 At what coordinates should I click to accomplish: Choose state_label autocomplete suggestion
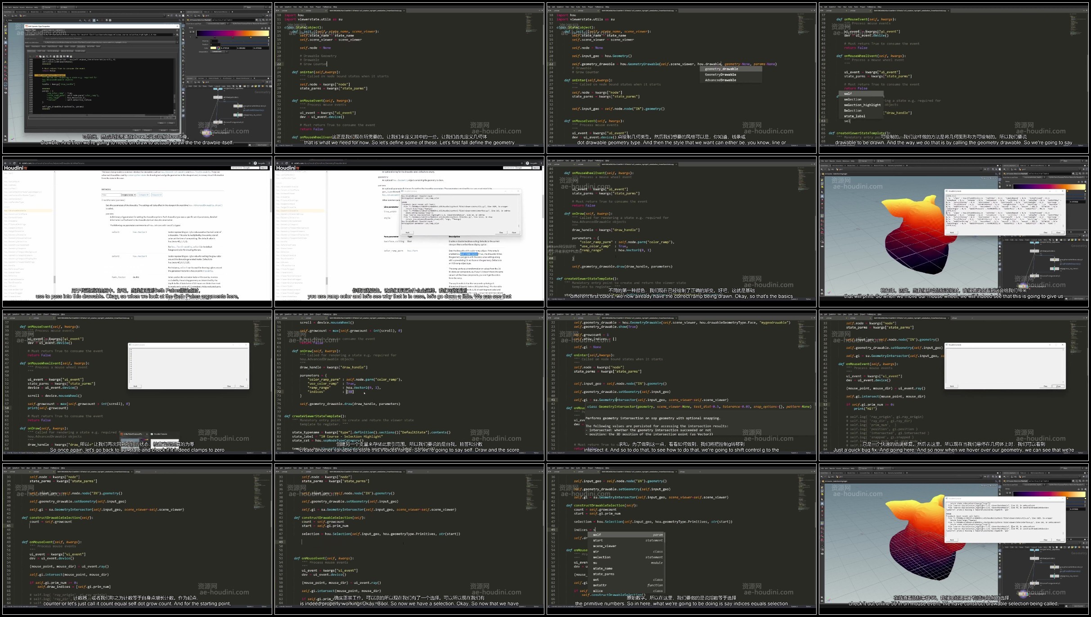tap(862, 116)
